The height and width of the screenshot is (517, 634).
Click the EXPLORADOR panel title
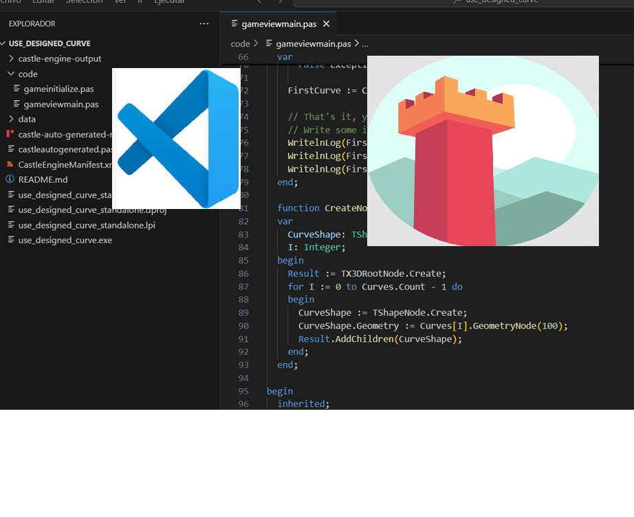tap(32, 24)
